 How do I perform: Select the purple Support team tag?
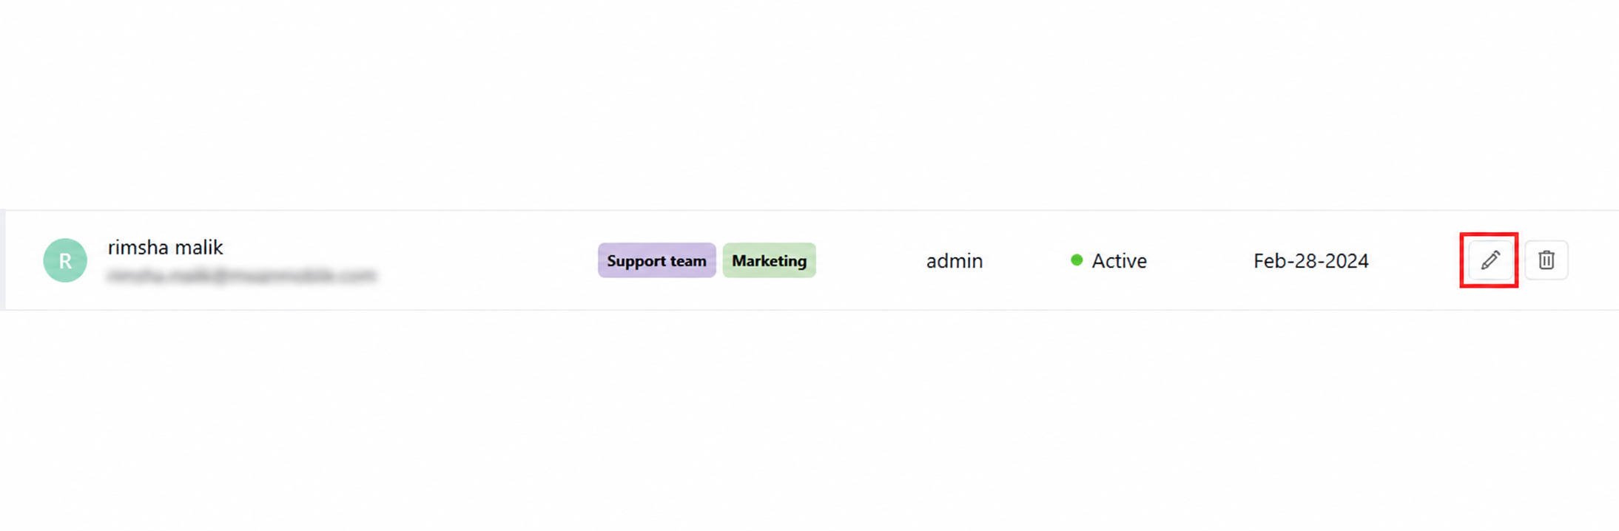pyautogui.click(x=656, y=260)
